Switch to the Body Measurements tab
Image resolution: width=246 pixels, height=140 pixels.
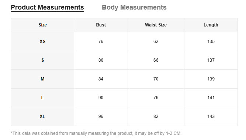tap(134, 7)
